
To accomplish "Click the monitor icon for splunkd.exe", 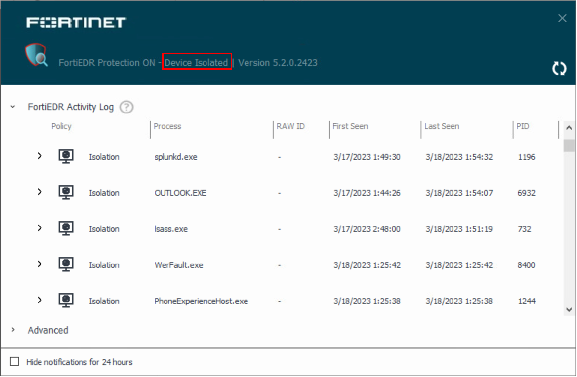I will click(x=66, y=156).
